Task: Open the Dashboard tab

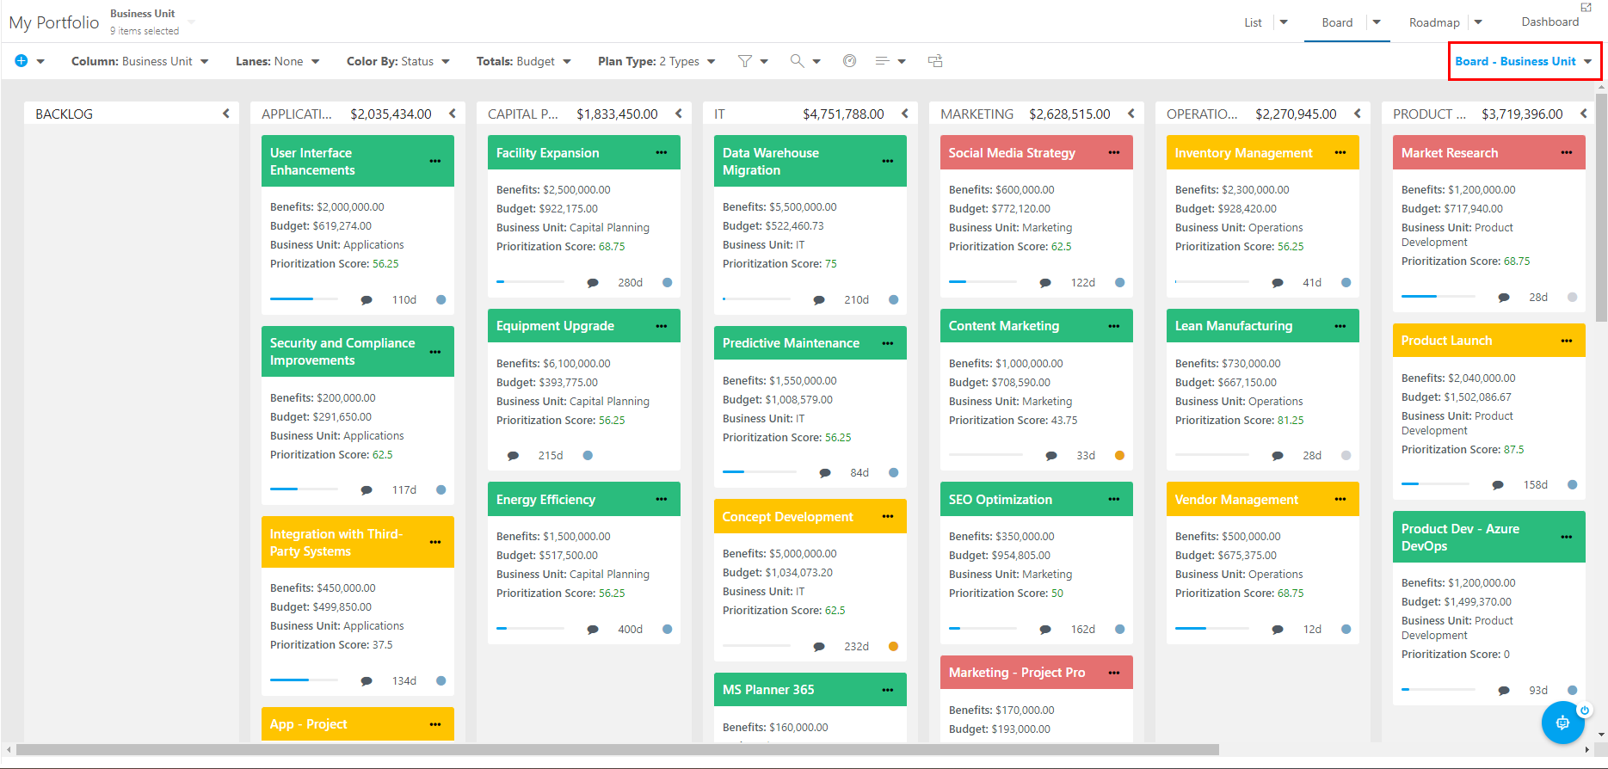Action: pos(1550,22)
